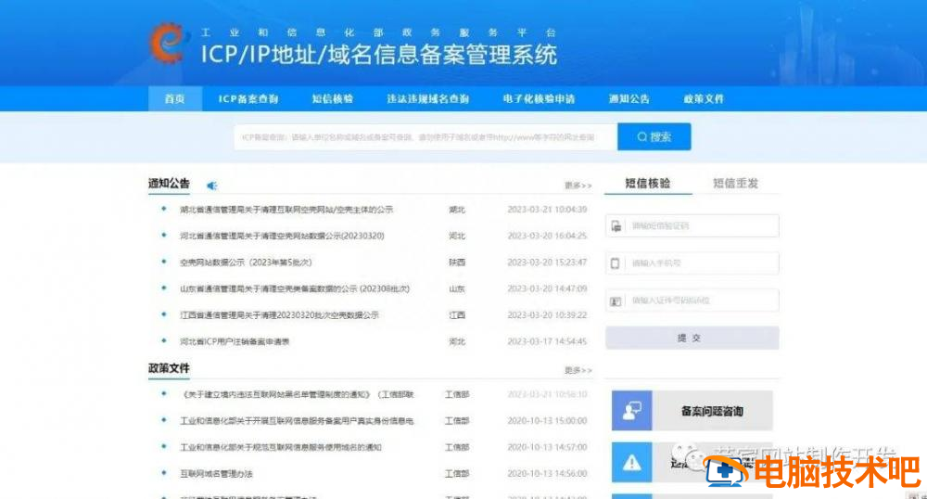Open 短信核验 in the blue navigation bar
This screenshot has width=927, height=499.
click(x=332, y=98)
